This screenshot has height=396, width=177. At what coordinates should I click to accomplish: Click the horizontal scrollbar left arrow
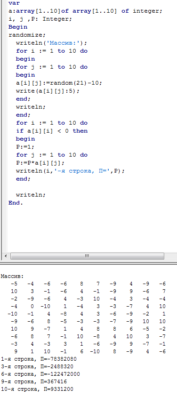[6, 256]
